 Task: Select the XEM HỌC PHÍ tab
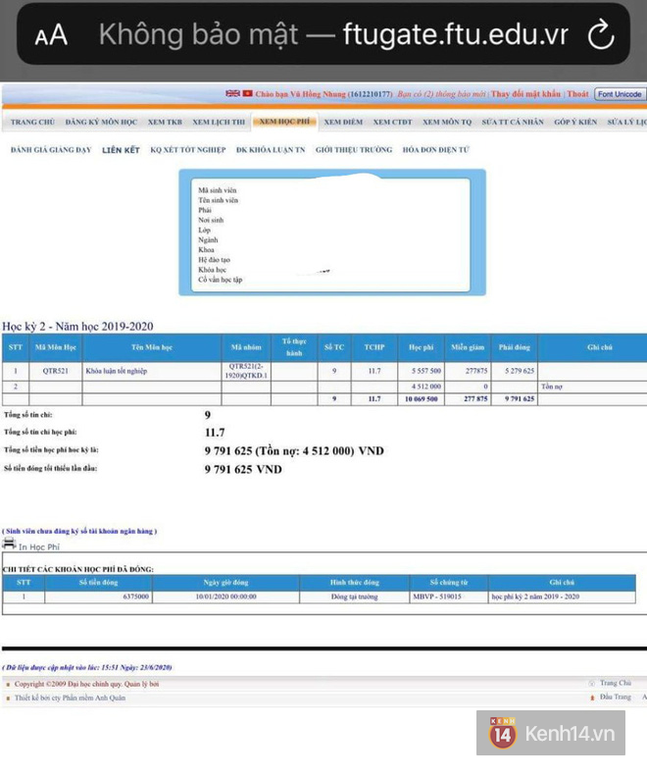pos(284,122)
